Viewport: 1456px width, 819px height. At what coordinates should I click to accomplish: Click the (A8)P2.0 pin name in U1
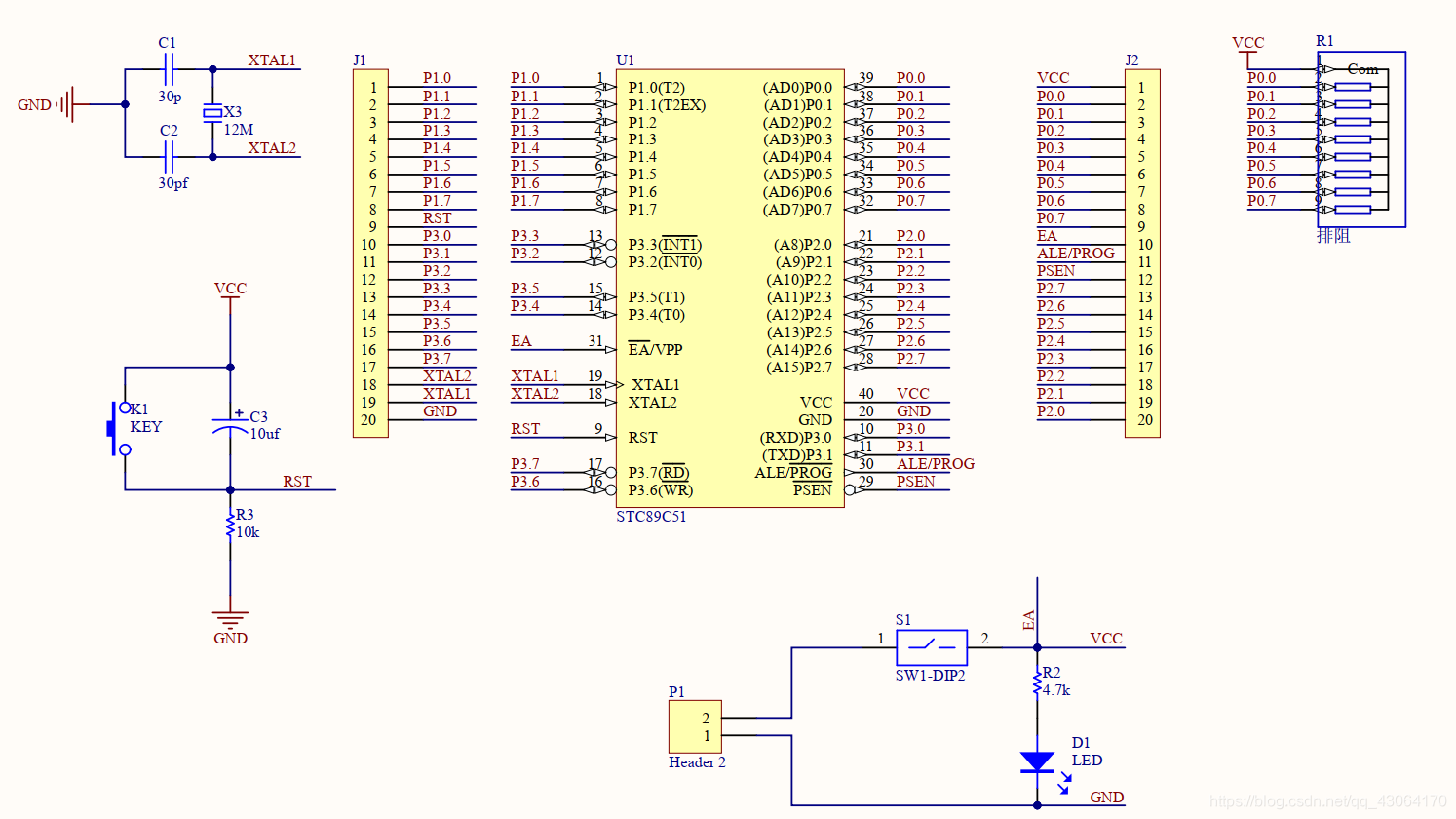pyautogui.click(x=803, y=245)
